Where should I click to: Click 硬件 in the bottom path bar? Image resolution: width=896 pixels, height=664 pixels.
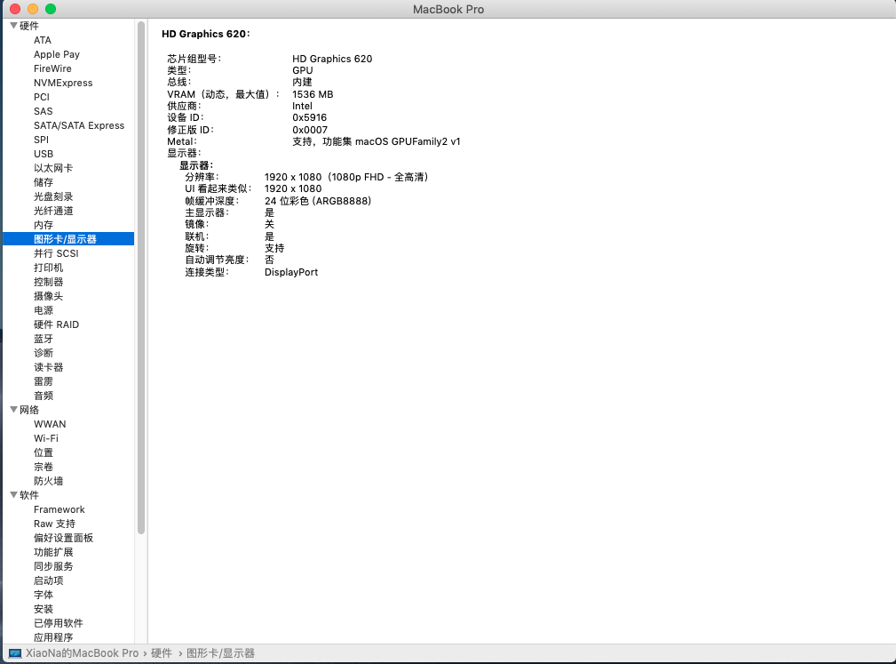161,653
